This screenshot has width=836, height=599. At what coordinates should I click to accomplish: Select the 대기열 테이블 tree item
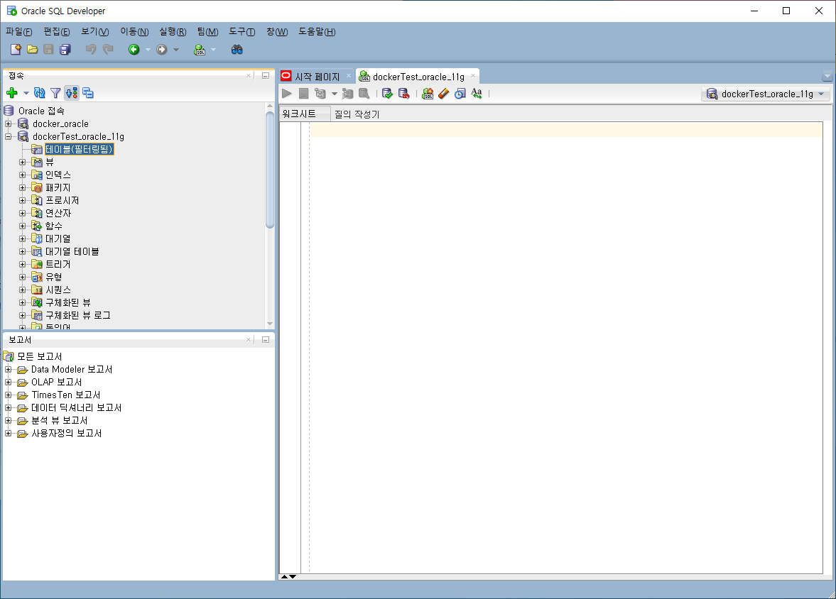pos(72,251)
